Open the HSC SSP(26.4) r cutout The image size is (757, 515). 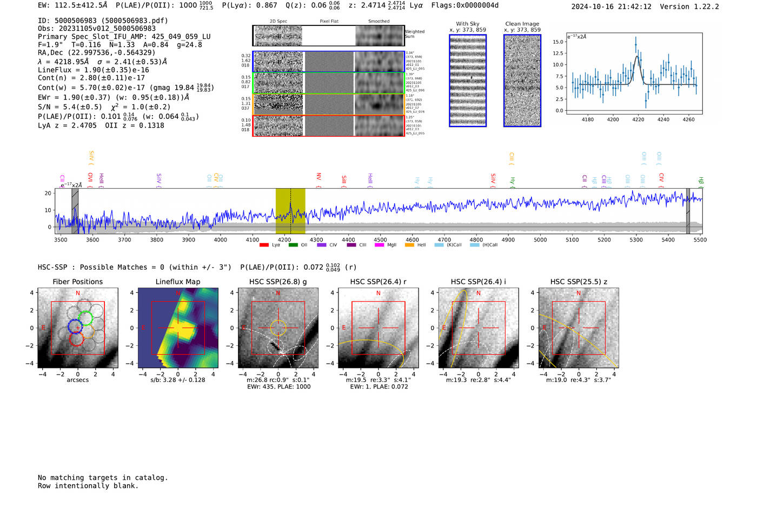point(378,328)
